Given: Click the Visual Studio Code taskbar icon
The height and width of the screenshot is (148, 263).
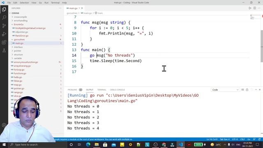Looking at the screenshot, I should (x=181, y=144).
